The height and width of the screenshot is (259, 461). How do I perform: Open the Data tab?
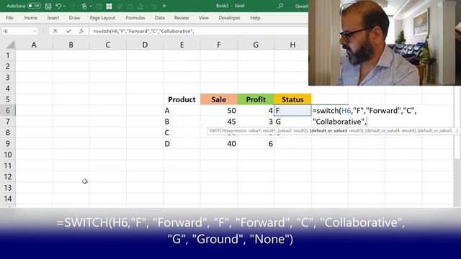point(160,18)
